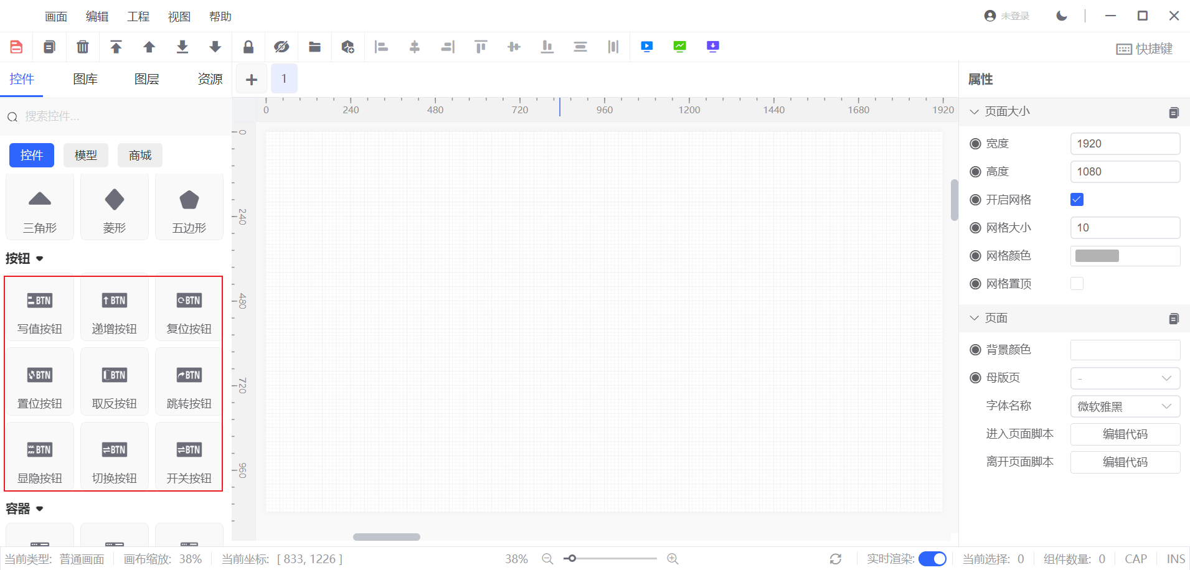Viewport: 1190px width, 570px height.
Task: Click the bring-to-top arrow icon
Action: click(x=116, y=47)
